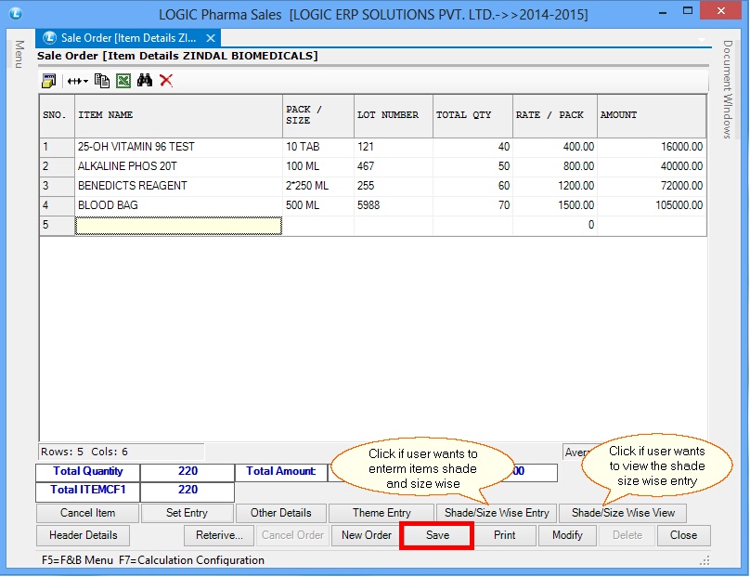The image size is (750, 577).
Task: Open Header Details
Action: 84,535
